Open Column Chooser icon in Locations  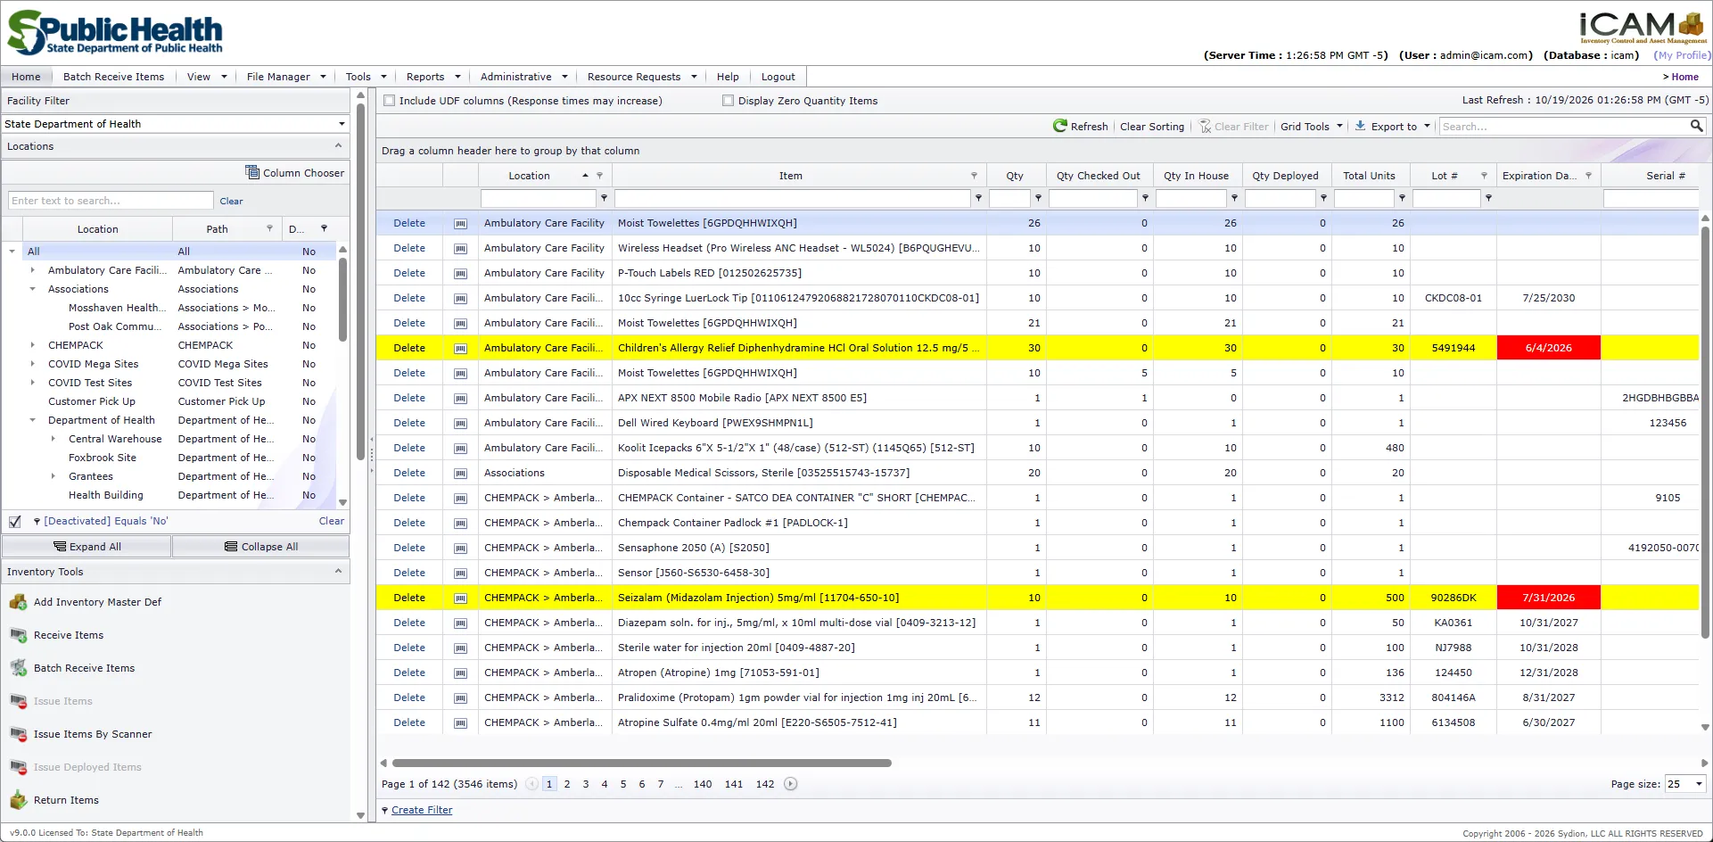pyautogui.click(x=252, y=172)
